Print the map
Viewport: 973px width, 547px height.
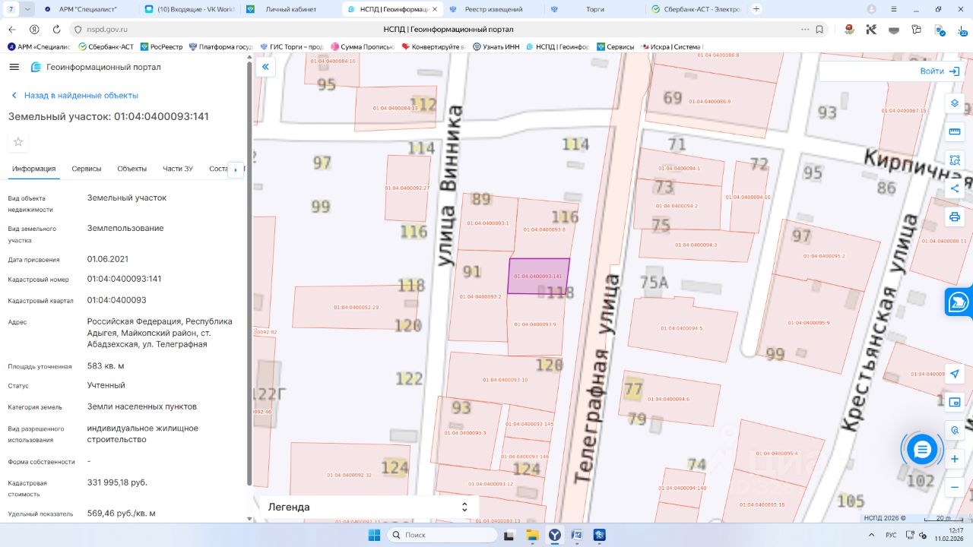coord(955,217)
